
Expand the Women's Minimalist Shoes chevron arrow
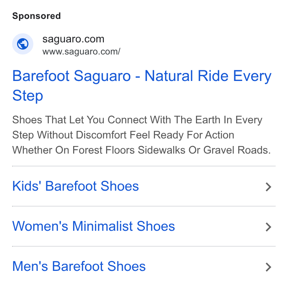268,227
